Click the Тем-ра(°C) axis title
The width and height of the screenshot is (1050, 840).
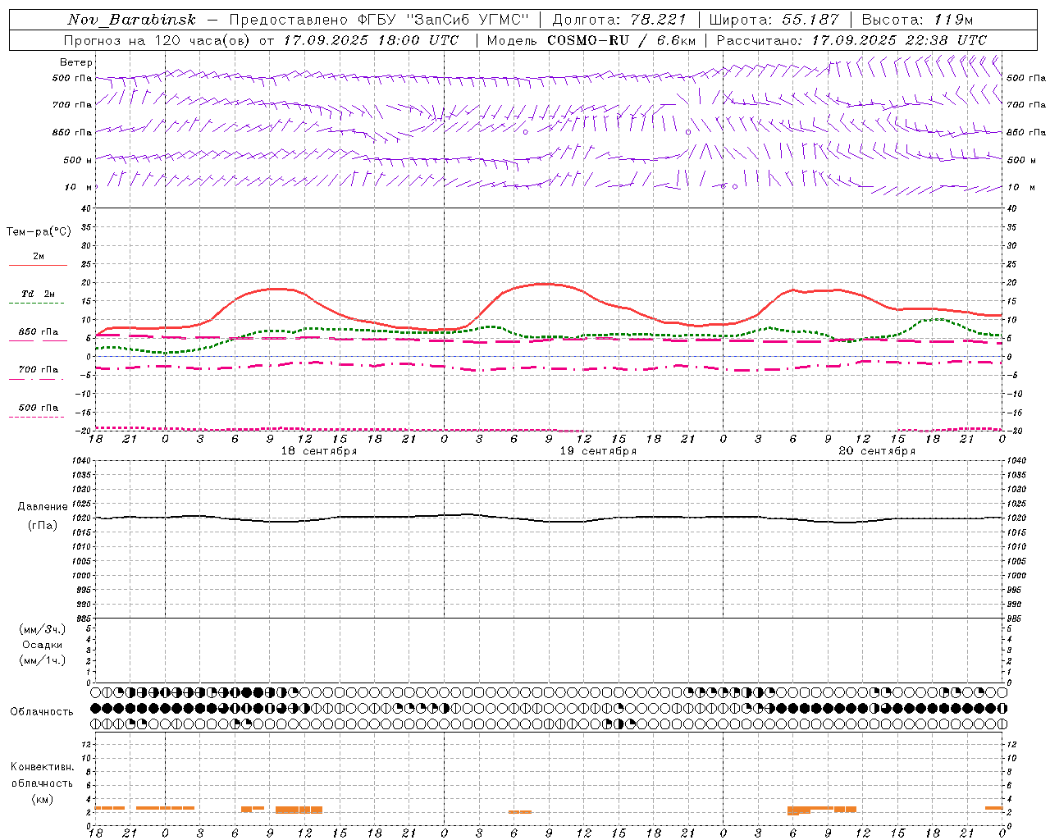point(39,232)
